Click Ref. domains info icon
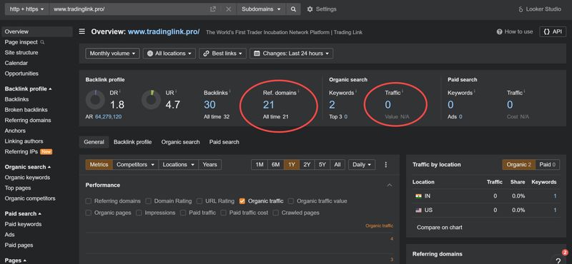The image size is (572, 264). [x=298, y=91]
